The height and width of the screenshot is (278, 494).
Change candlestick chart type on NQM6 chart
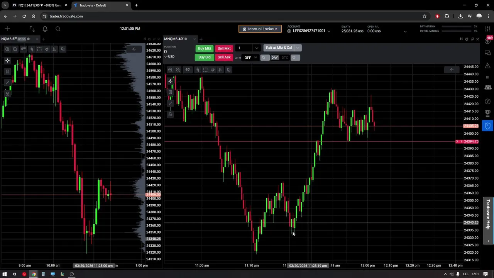(32, 49)
